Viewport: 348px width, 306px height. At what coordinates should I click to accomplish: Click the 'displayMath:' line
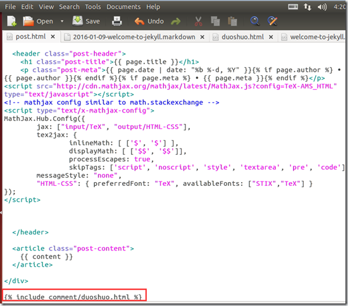click(x=128, y=151)
